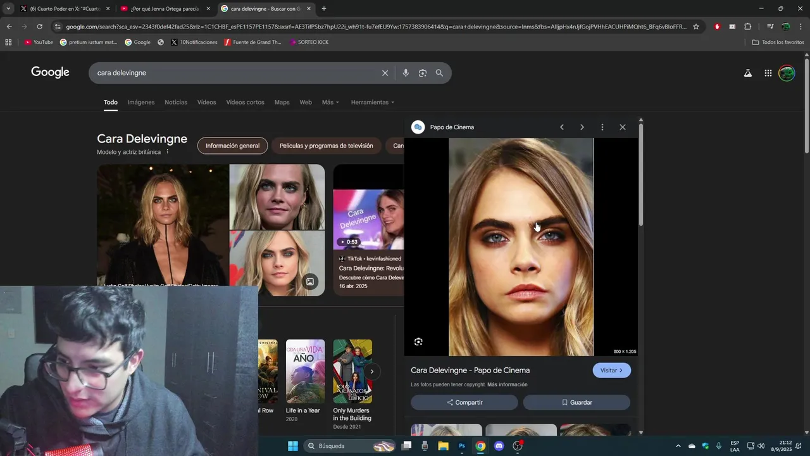Switch to the Jenna Ortega YouTube tab
The height and width of the screenshot is (456, 810).
point(165,9)
